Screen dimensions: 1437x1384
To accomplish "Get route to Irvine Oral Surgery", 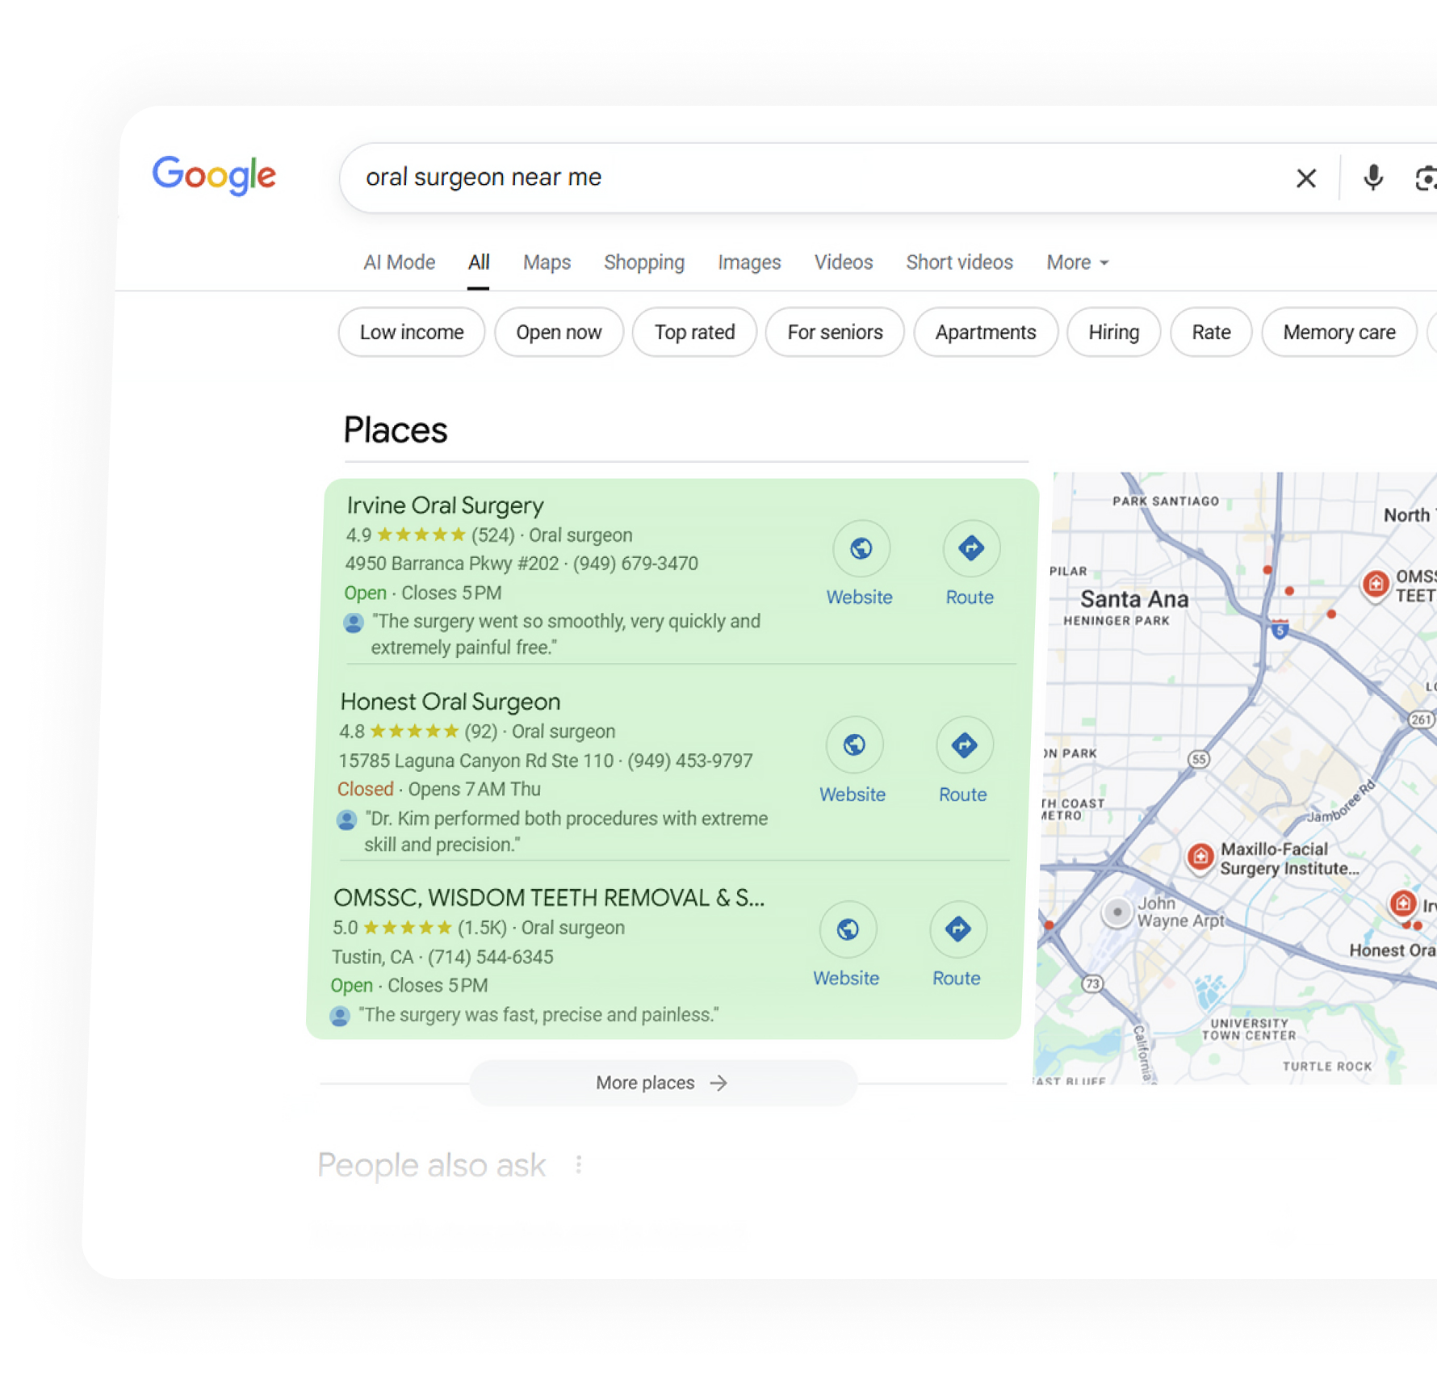I will (970, 549).
